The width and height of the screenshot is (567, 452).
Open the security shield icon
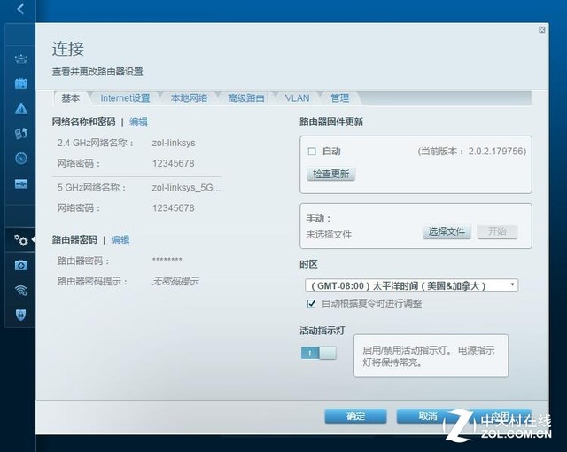[21, 315]
